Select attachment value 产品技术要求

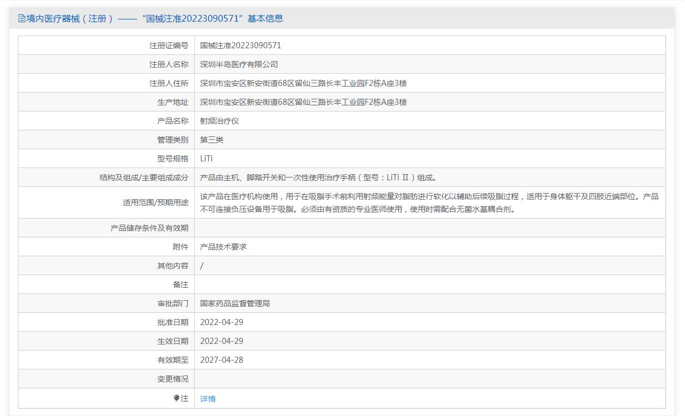click(x=223, y=247)
